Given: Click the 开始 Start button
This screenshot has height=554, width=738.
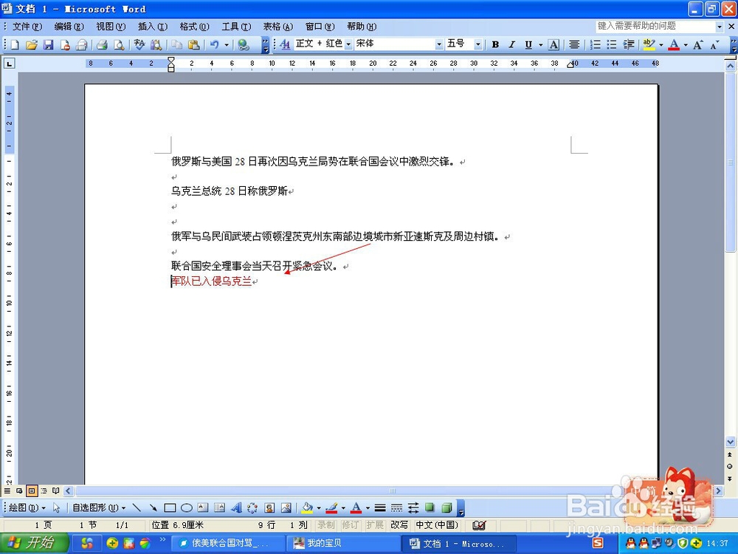Looking at the screenshot, I should tap(33, 543).
